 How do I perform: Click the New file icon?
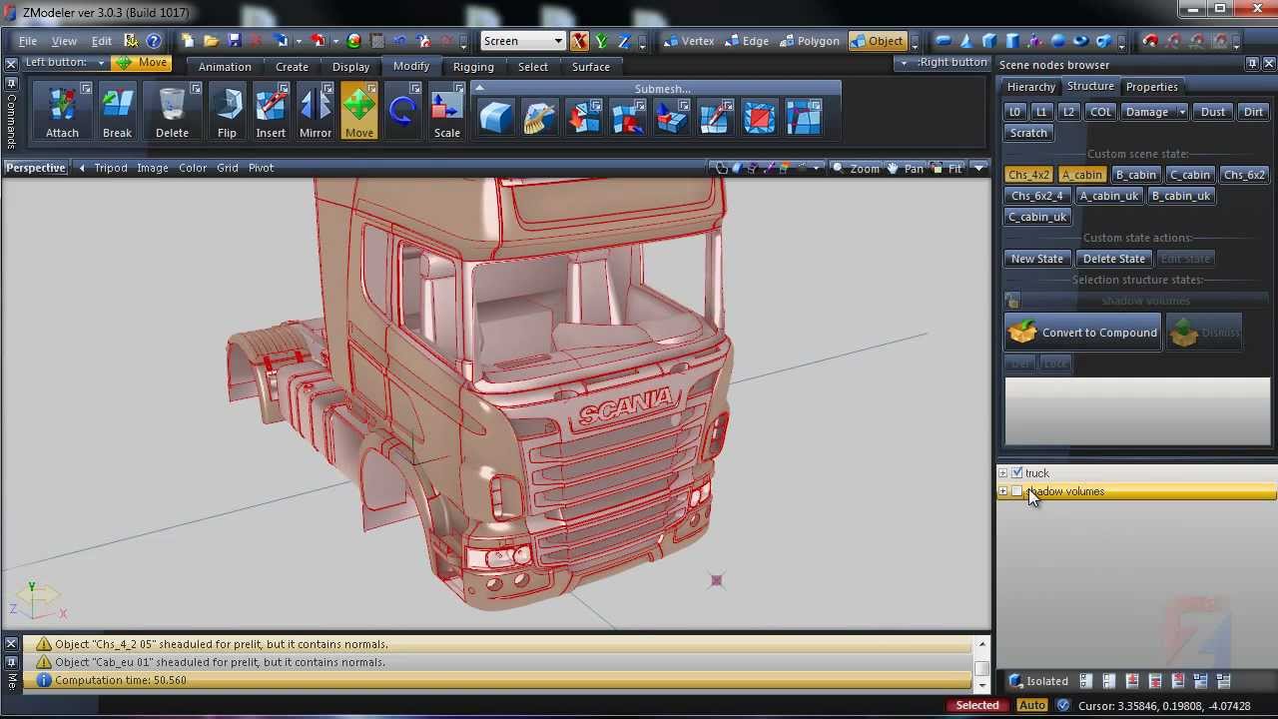coord(188,41)
